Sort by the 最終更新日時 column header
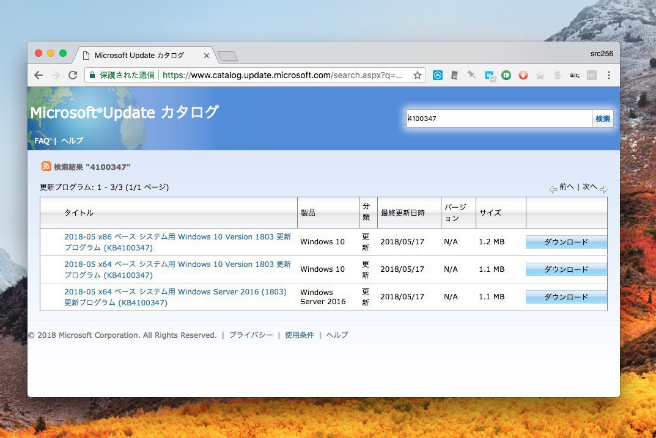Image resolution: width=656 pixels, height=438 pixels. point(402,213)
